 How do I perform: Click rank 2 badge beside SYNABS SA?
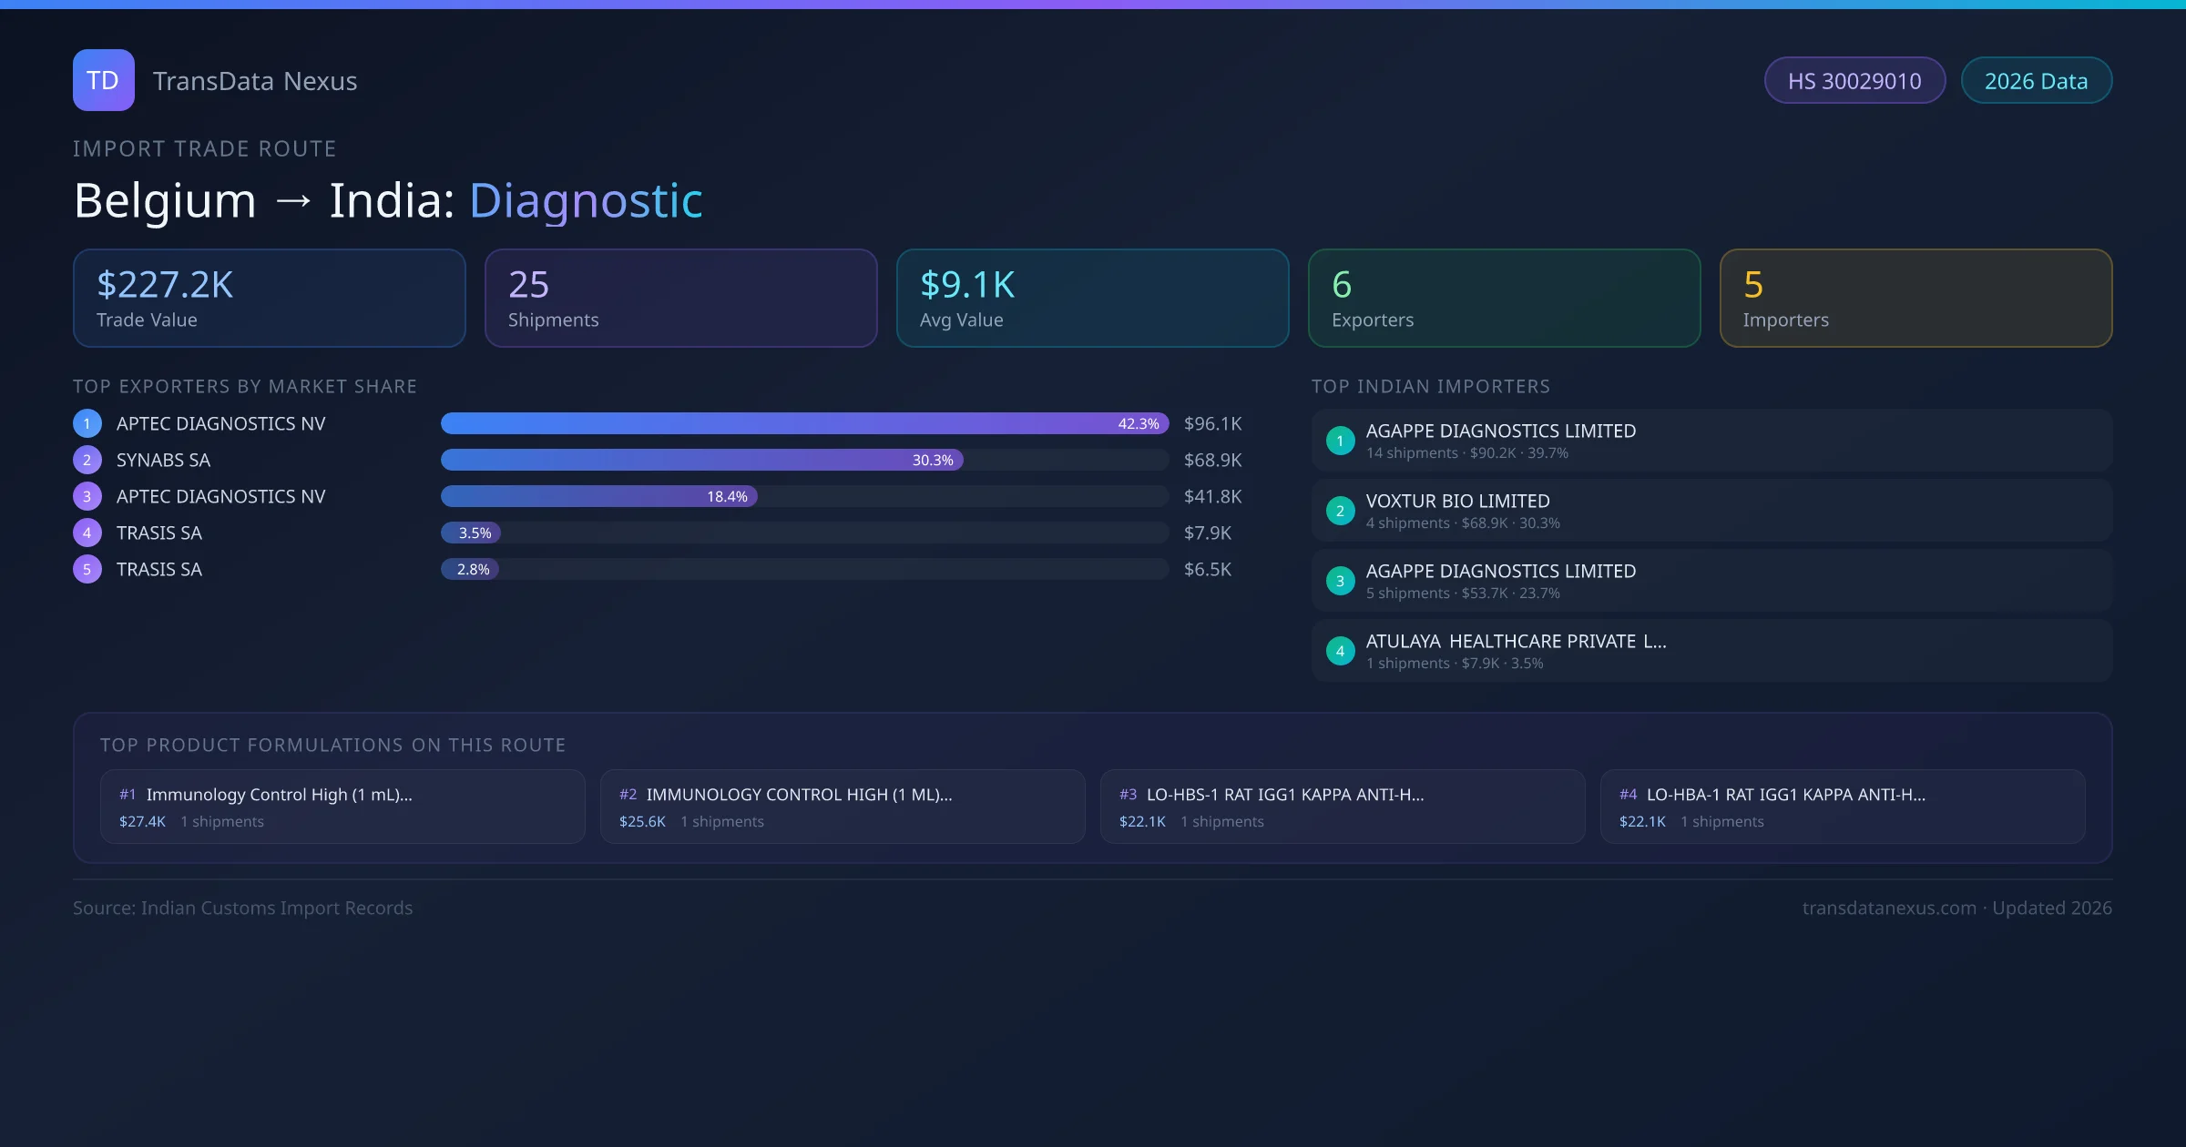[x=87, y=460]
